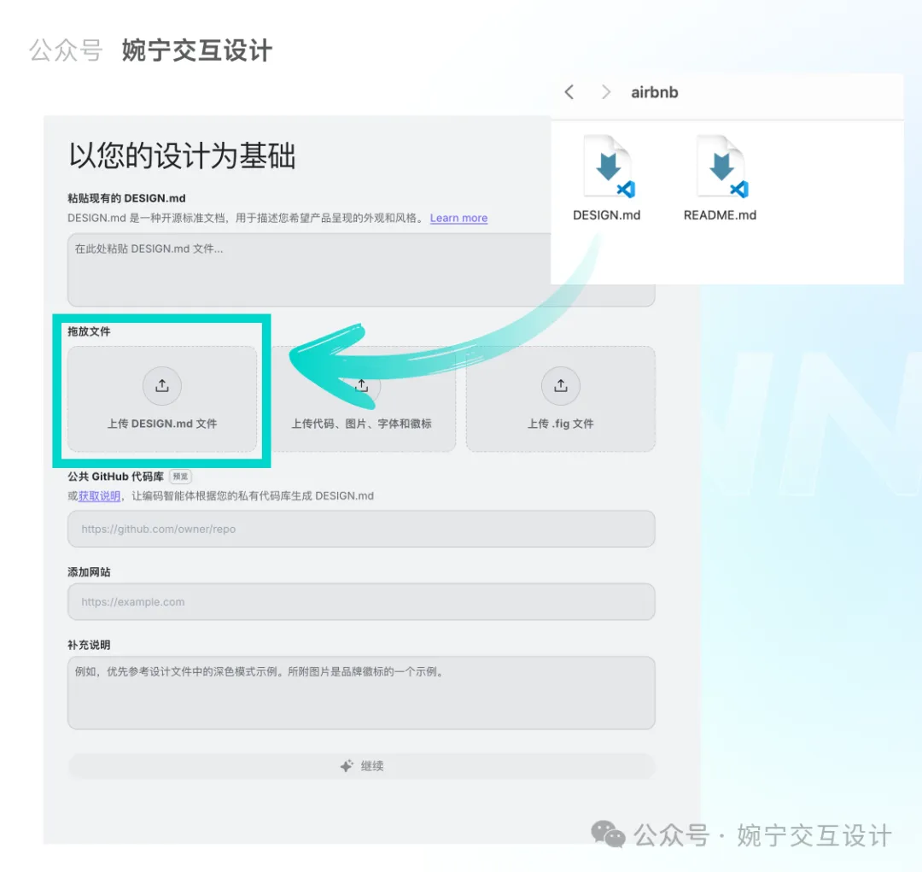Click the upload icon above 上传 DESIGN.md 文件

[x=162, y=386]
